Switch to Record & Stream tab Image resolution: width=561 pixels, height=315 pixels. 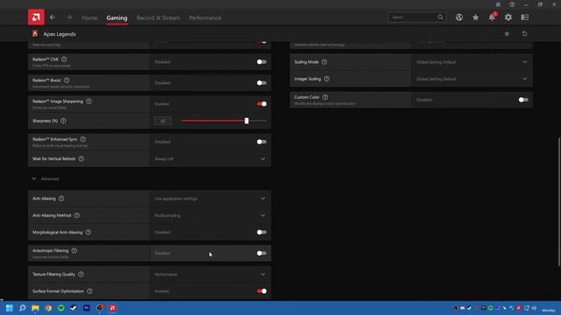pyautogui.click(x=158, y=17)
